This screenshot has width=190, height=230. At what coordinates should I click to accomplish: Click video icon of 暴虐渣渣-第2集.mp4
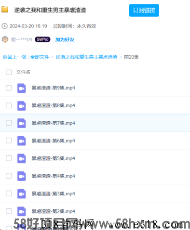[x=22, y=211]
